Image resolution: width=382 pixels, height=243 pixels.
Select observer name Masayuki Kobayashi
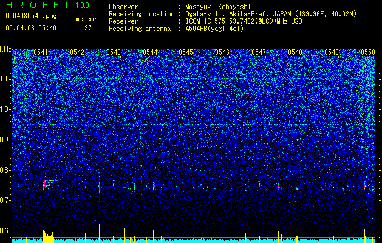click(218, 7)
